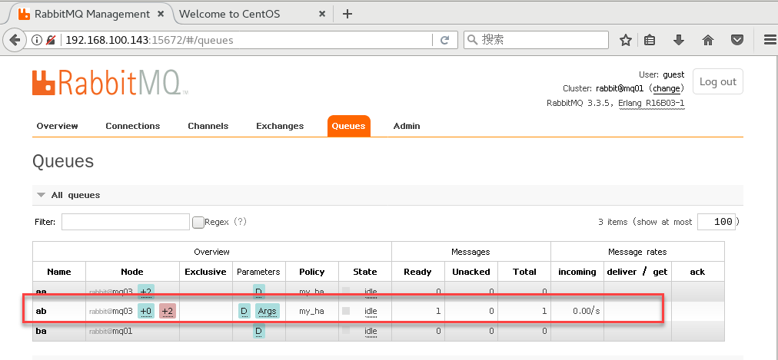Click the D durable badge in aa row
This screenshot has height=360, width=778.
pos(258,292)
